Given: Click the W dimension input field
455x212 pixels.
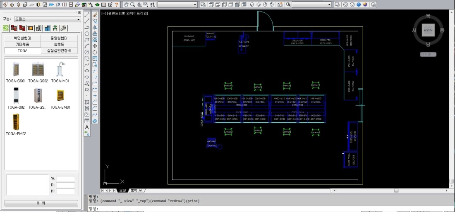Looking at the screenshot, I should click(x=66, y=179).
